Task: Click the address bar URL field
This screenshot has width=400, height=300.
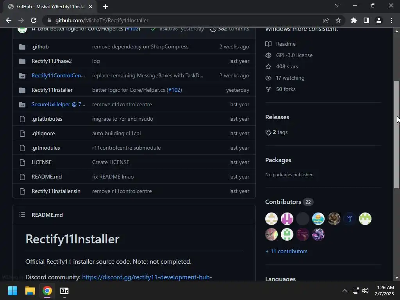Action: click(184, 20)
